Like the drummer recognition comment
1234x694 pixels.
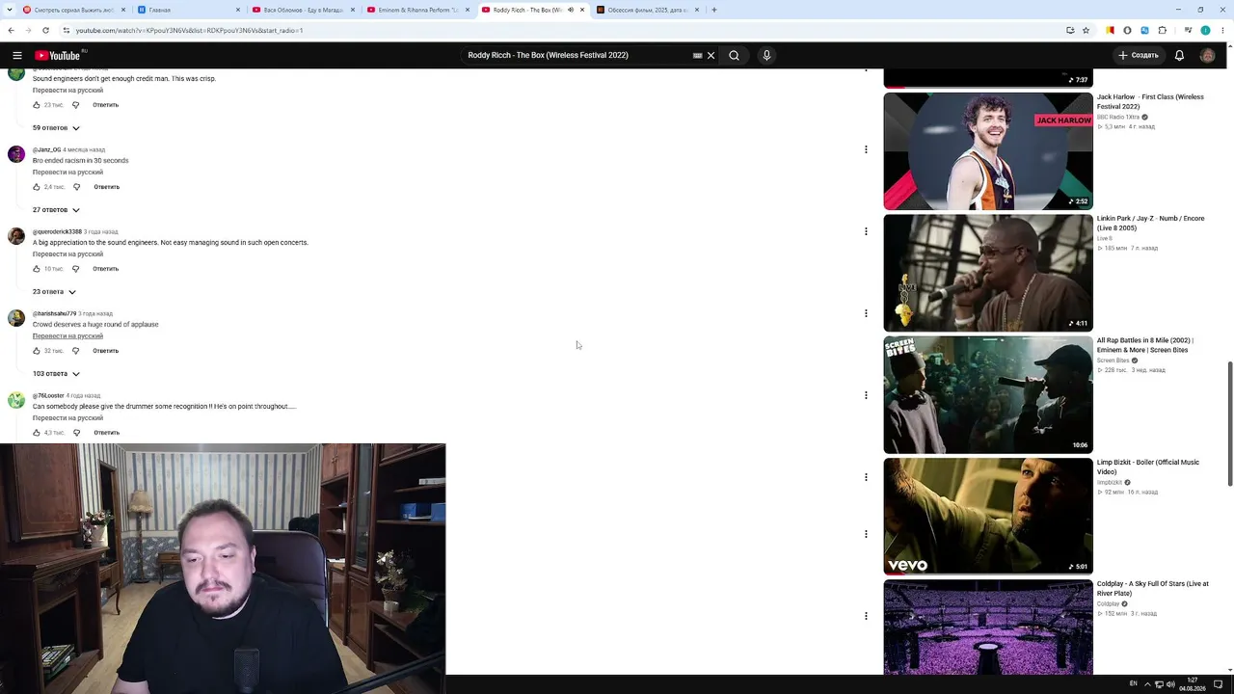tap(37, 433)
